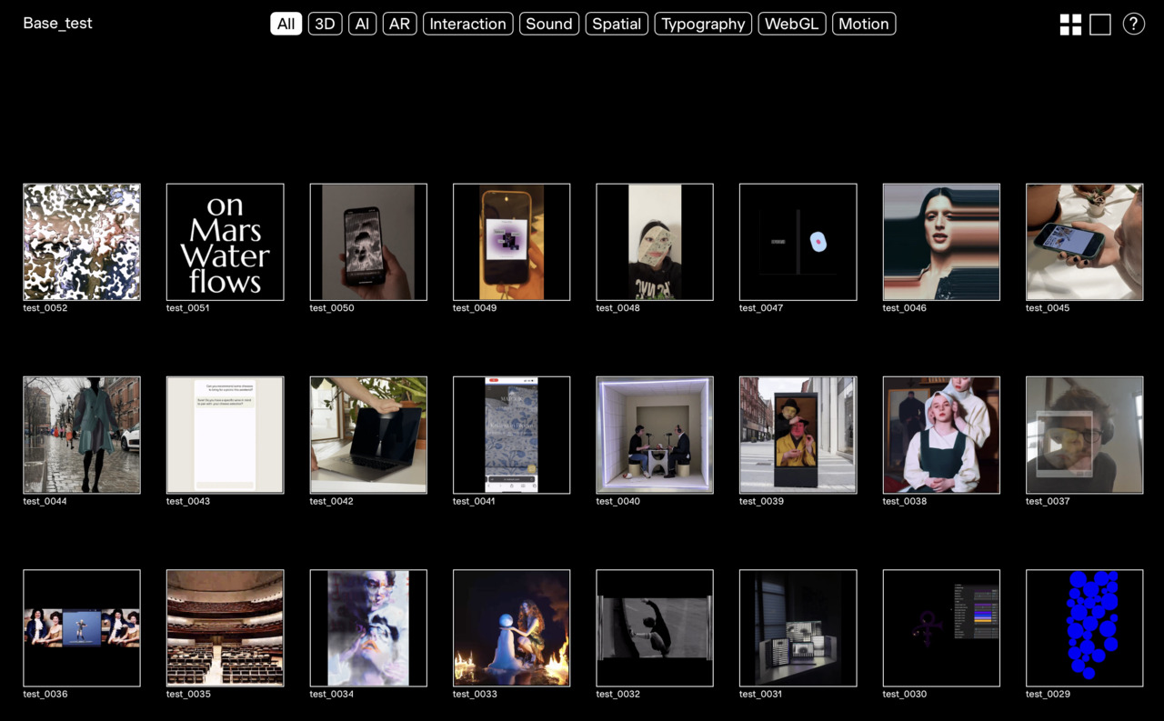Toggle the AI filter tag

[x=362, y=24]
